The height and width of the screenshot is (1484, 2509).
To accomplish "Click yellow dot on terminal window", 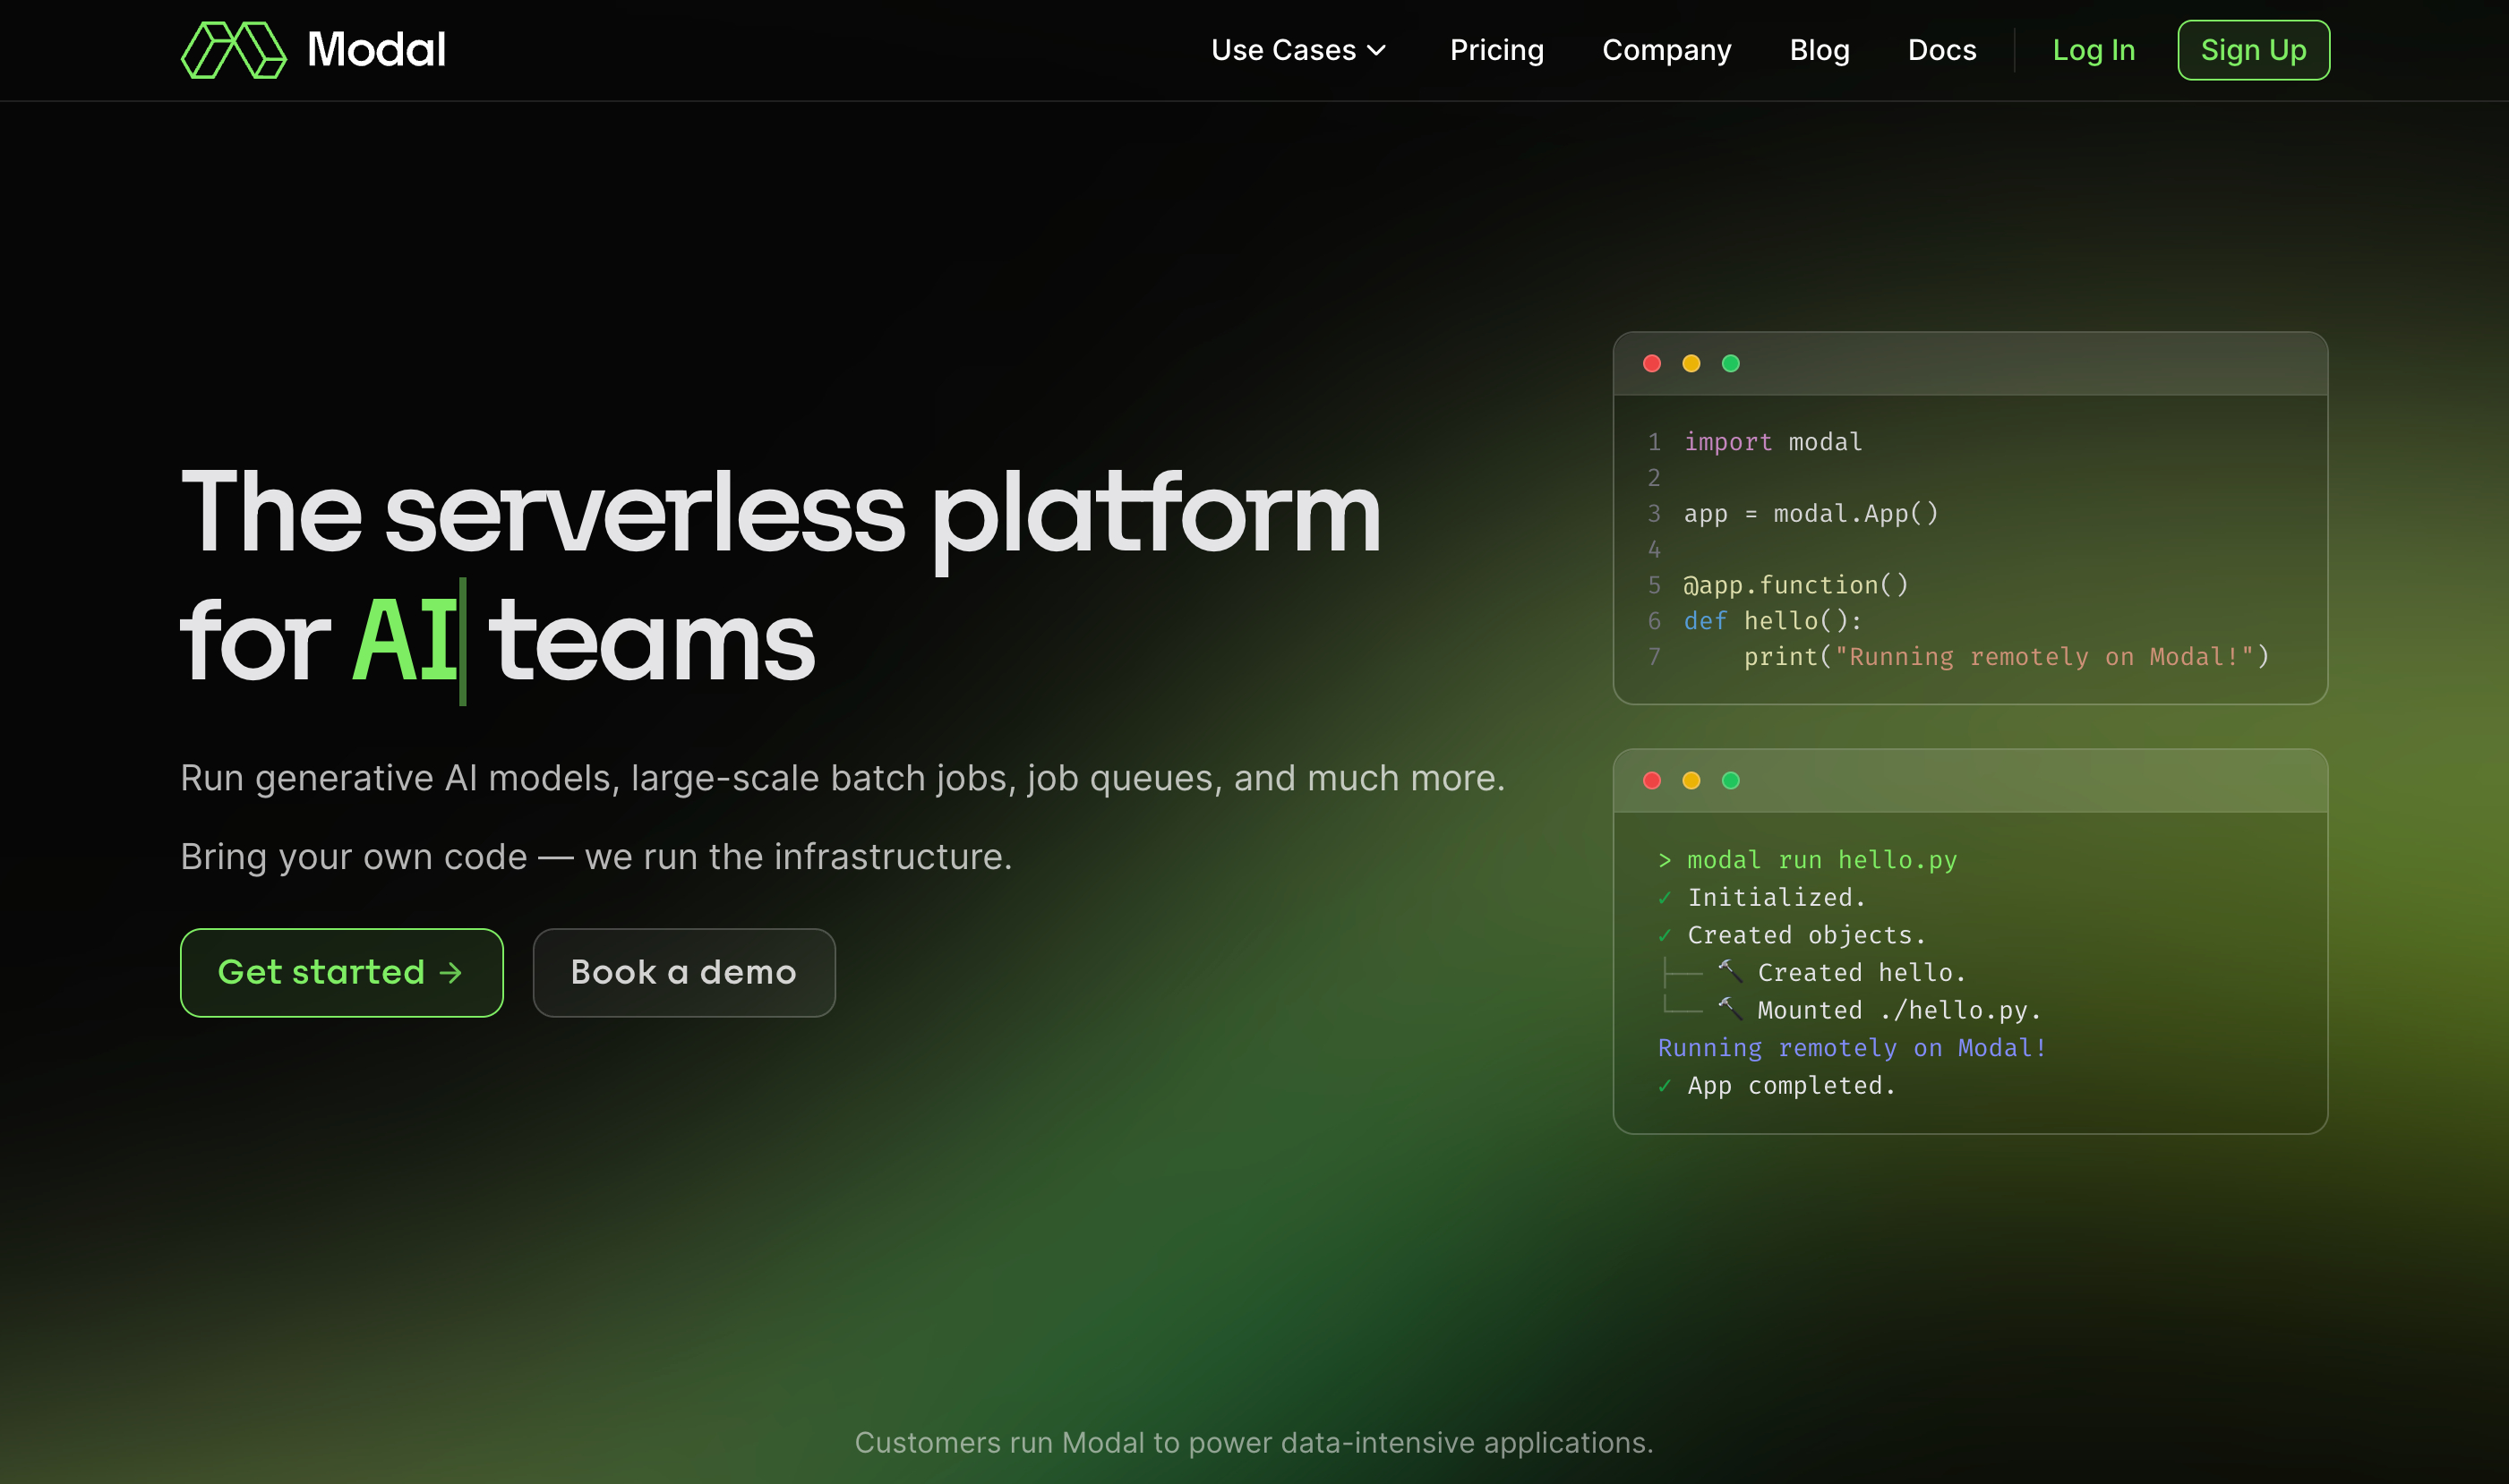I will pos(1691,780).
